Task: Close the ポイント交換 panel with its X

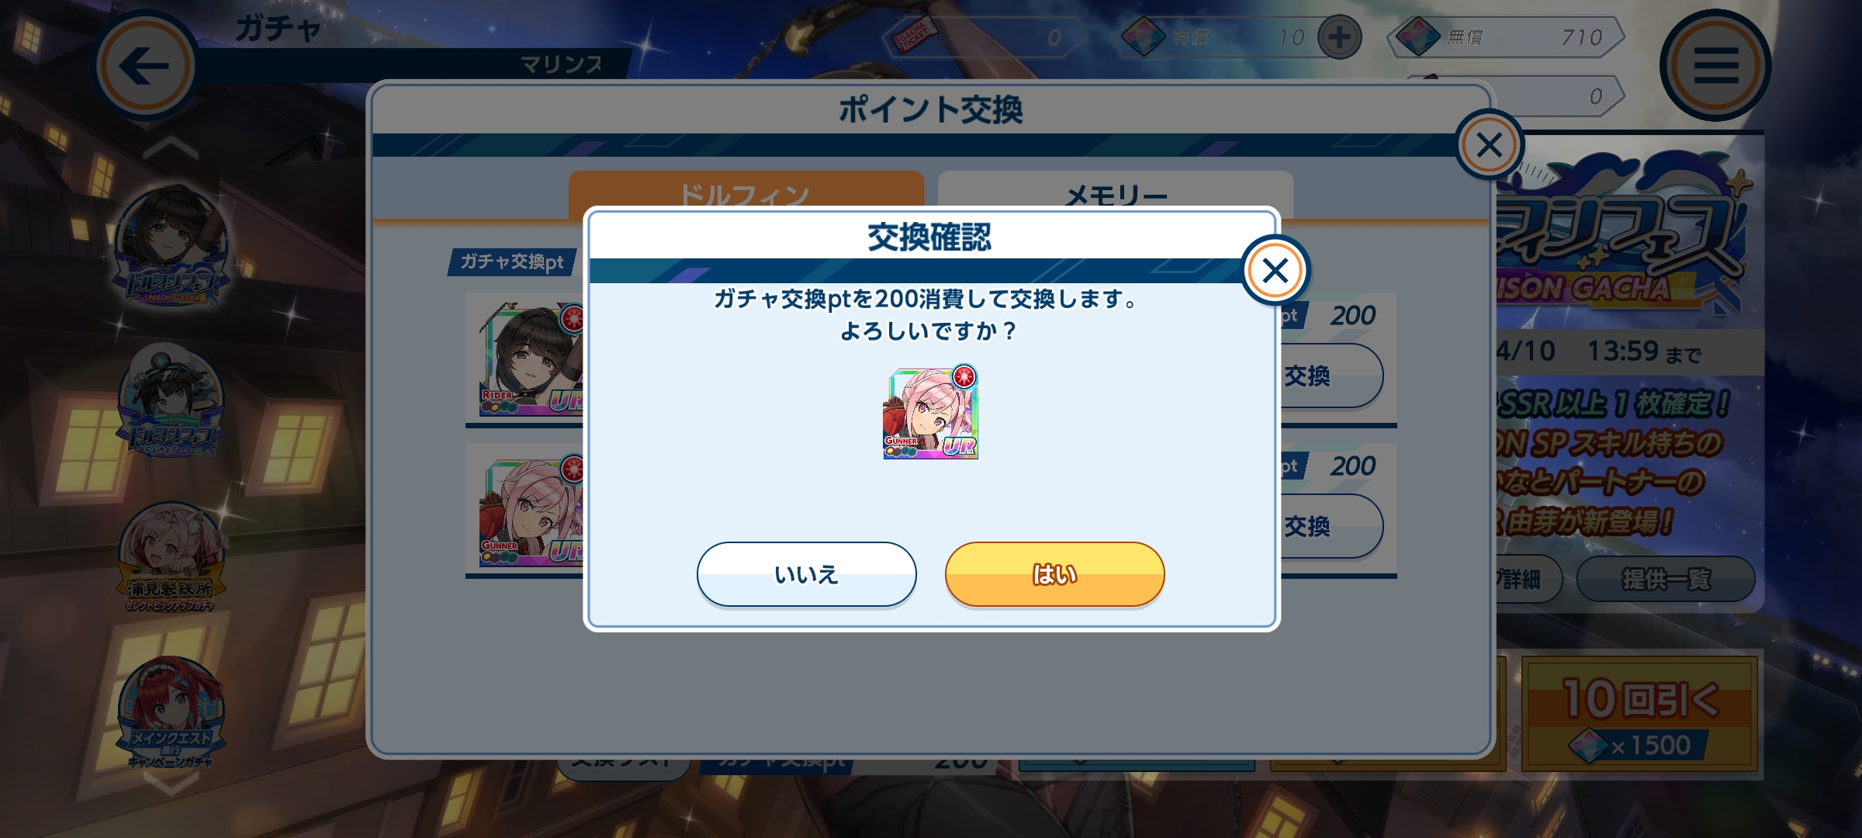Action: point(1489,145)
